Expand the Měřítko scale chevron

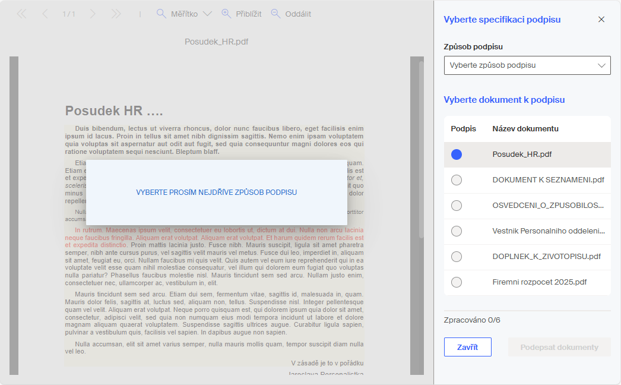click(207, 14)
